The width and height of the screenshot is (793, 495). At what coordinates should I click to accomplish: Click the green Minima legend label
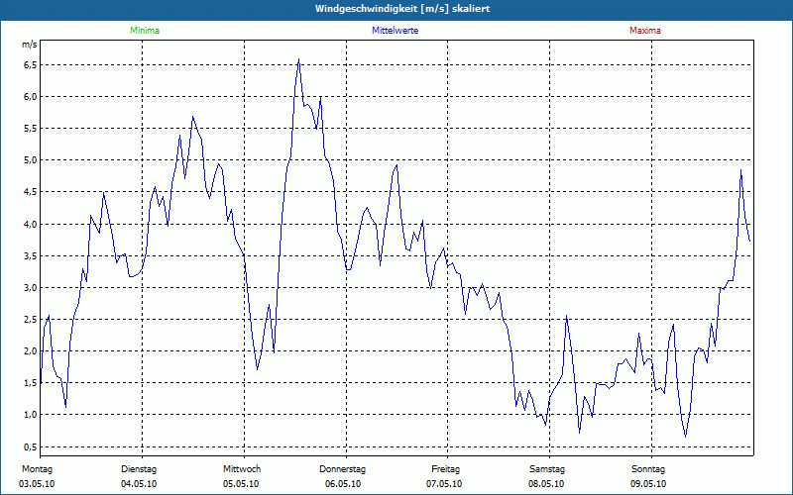(x=145, y=31)
